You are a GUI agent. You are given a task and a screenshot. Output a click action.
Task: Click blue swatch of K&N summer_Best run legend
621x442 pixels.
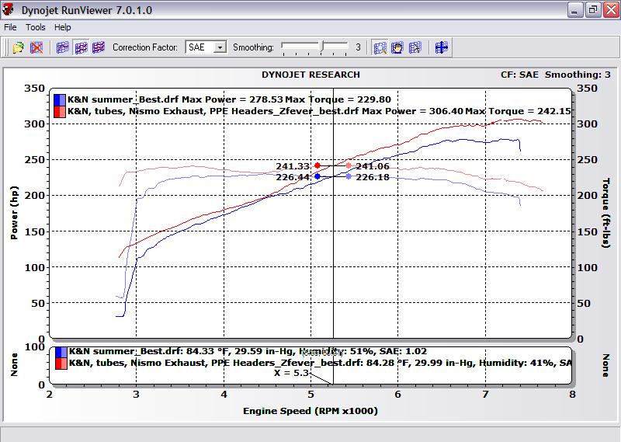tap(60, 99)
